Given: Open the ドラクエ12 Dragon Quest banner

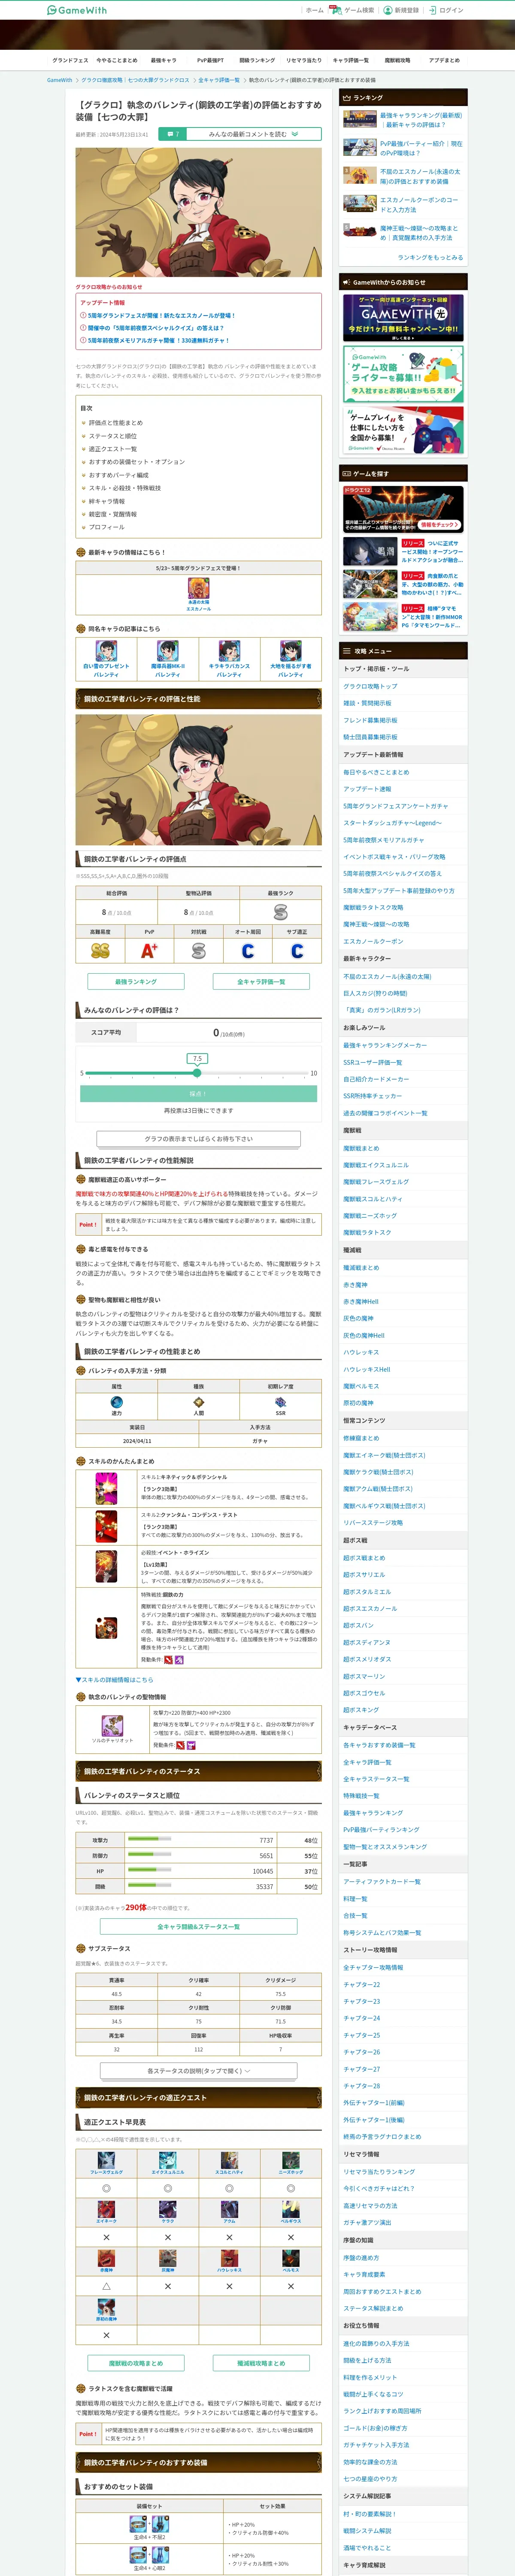Looking at the screenshot, I should coord(403,509).
